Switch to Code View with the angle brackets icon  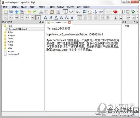[71, 12]
